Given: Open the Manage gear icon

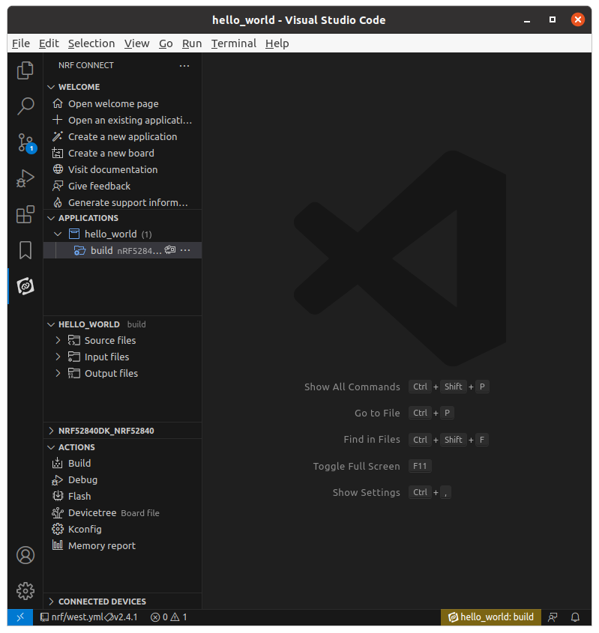Looking at the screenshot, I should [25, 591].
